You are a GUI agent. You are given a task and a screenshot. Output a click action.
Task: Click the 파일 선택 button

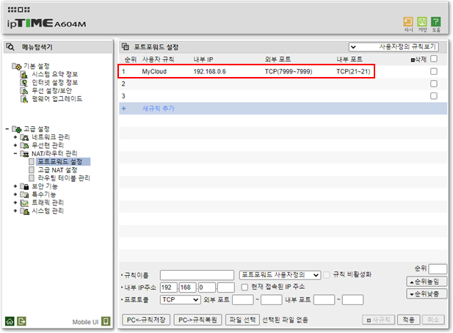(242, 320)
